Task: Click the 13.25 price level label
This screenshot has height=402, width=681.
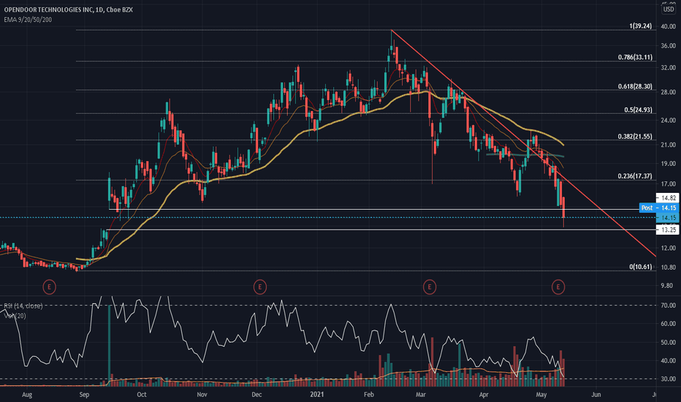Action: click(x=668, y=230)
